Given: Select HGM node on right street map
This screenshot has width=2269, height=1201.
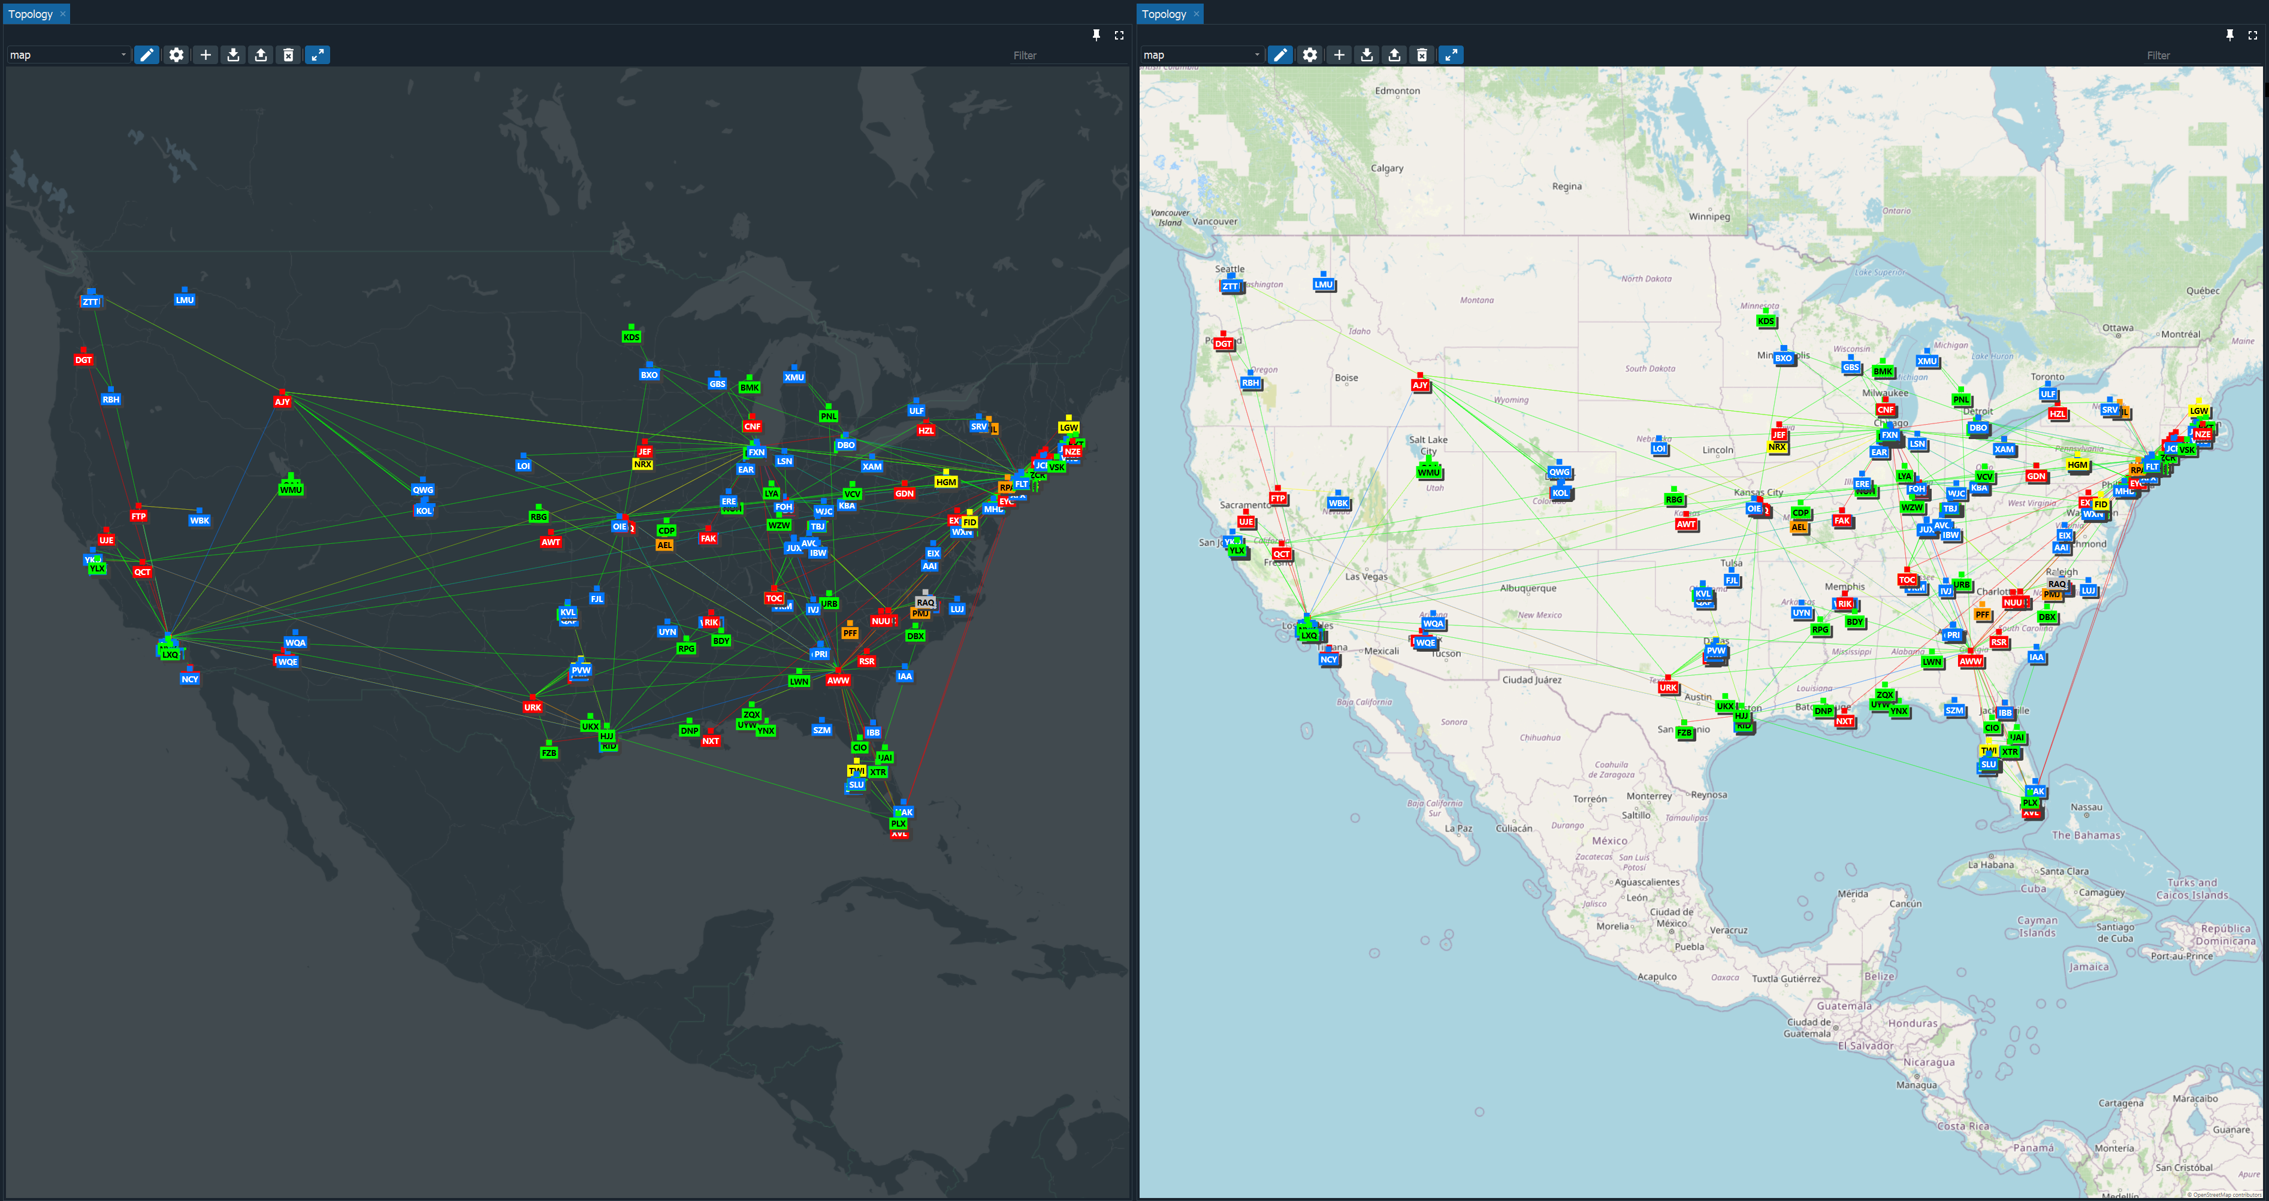Looking at the screenshot, I should coord(2077,464).
